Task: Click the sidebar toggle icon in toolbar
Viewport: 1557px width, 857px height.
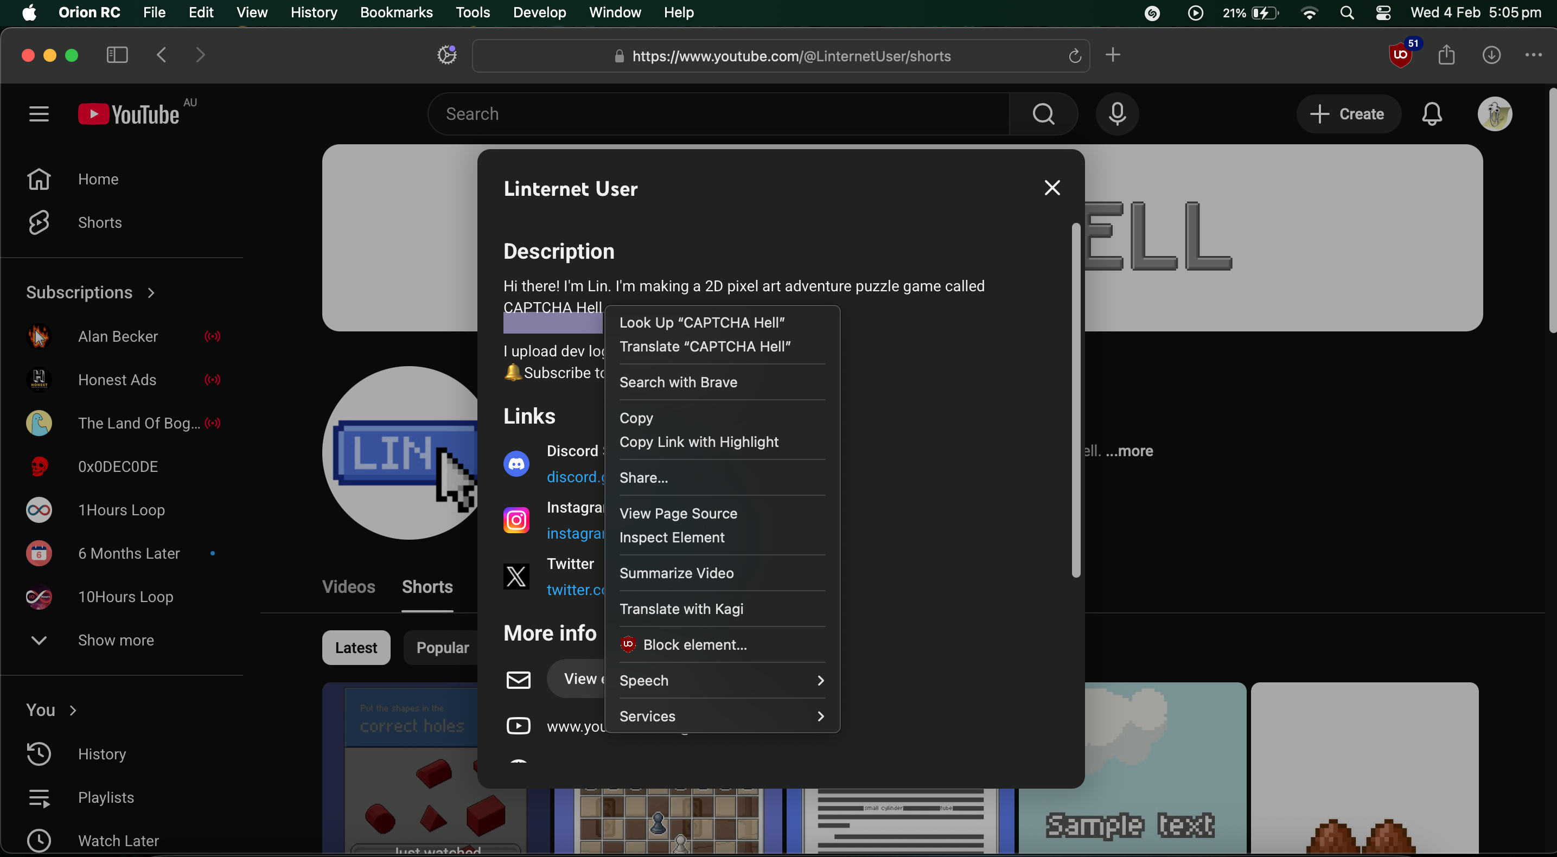Action: point(117,56)
